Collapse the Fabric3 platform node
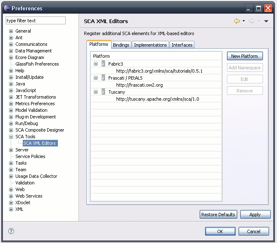277x243 pixels. click(96, 64)
